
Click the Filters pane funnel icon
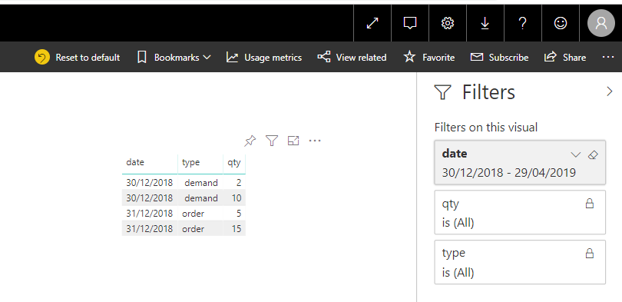click(x=443, y=92)
